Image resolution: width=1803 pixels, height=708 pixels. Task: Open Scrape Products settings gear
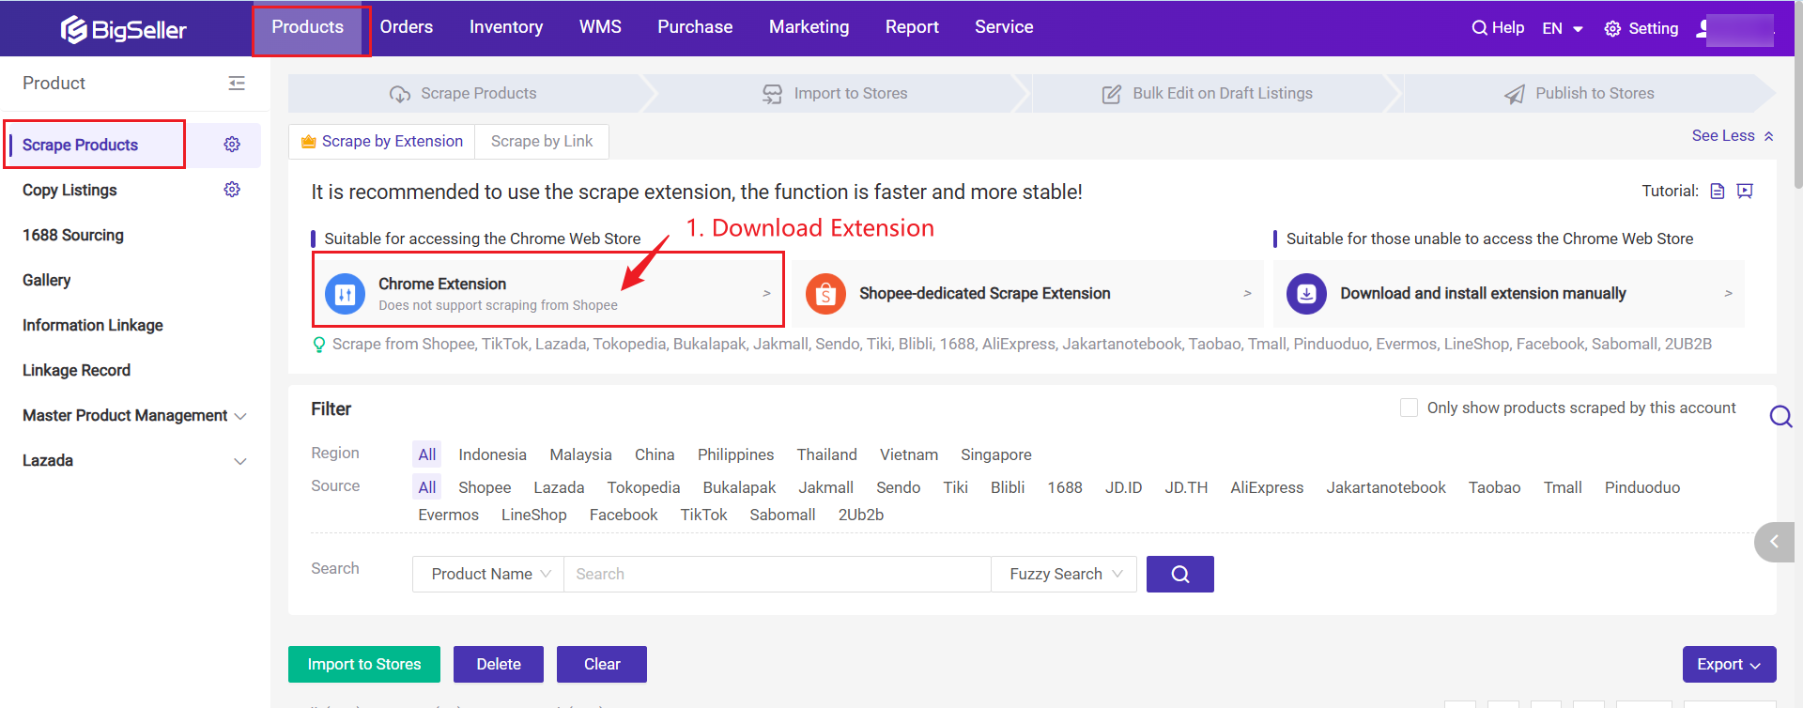pyautogui.click(x=232, y=145)
